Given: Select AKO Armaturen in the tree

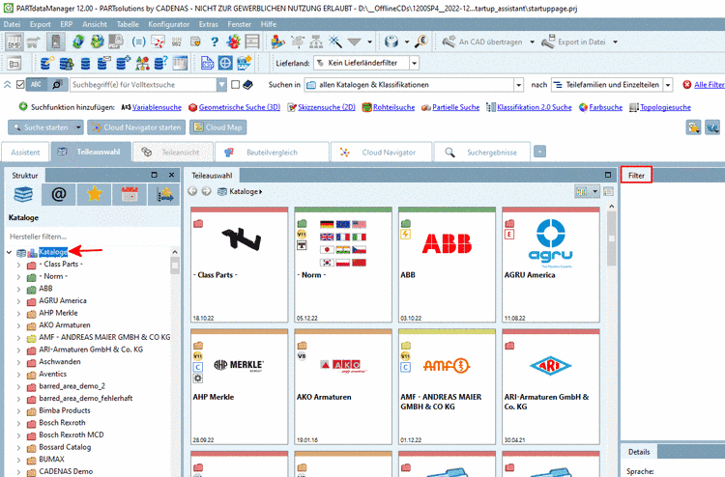Looking at the screenshot, I should click(x=64, y=325).
